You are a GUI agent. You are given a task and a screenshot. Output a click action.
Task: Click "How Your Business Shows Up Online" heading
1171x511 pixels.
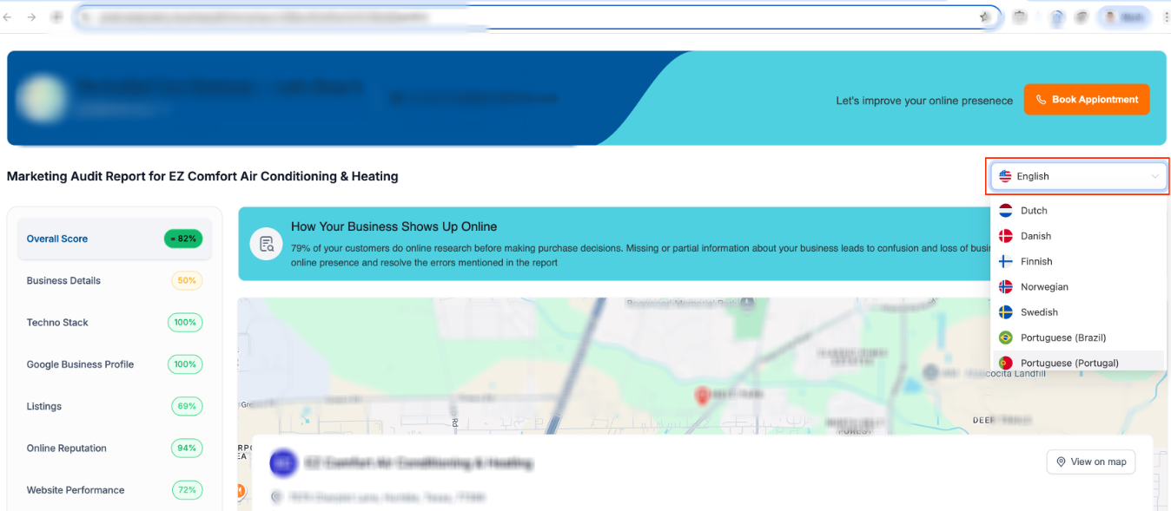(394, 226)
